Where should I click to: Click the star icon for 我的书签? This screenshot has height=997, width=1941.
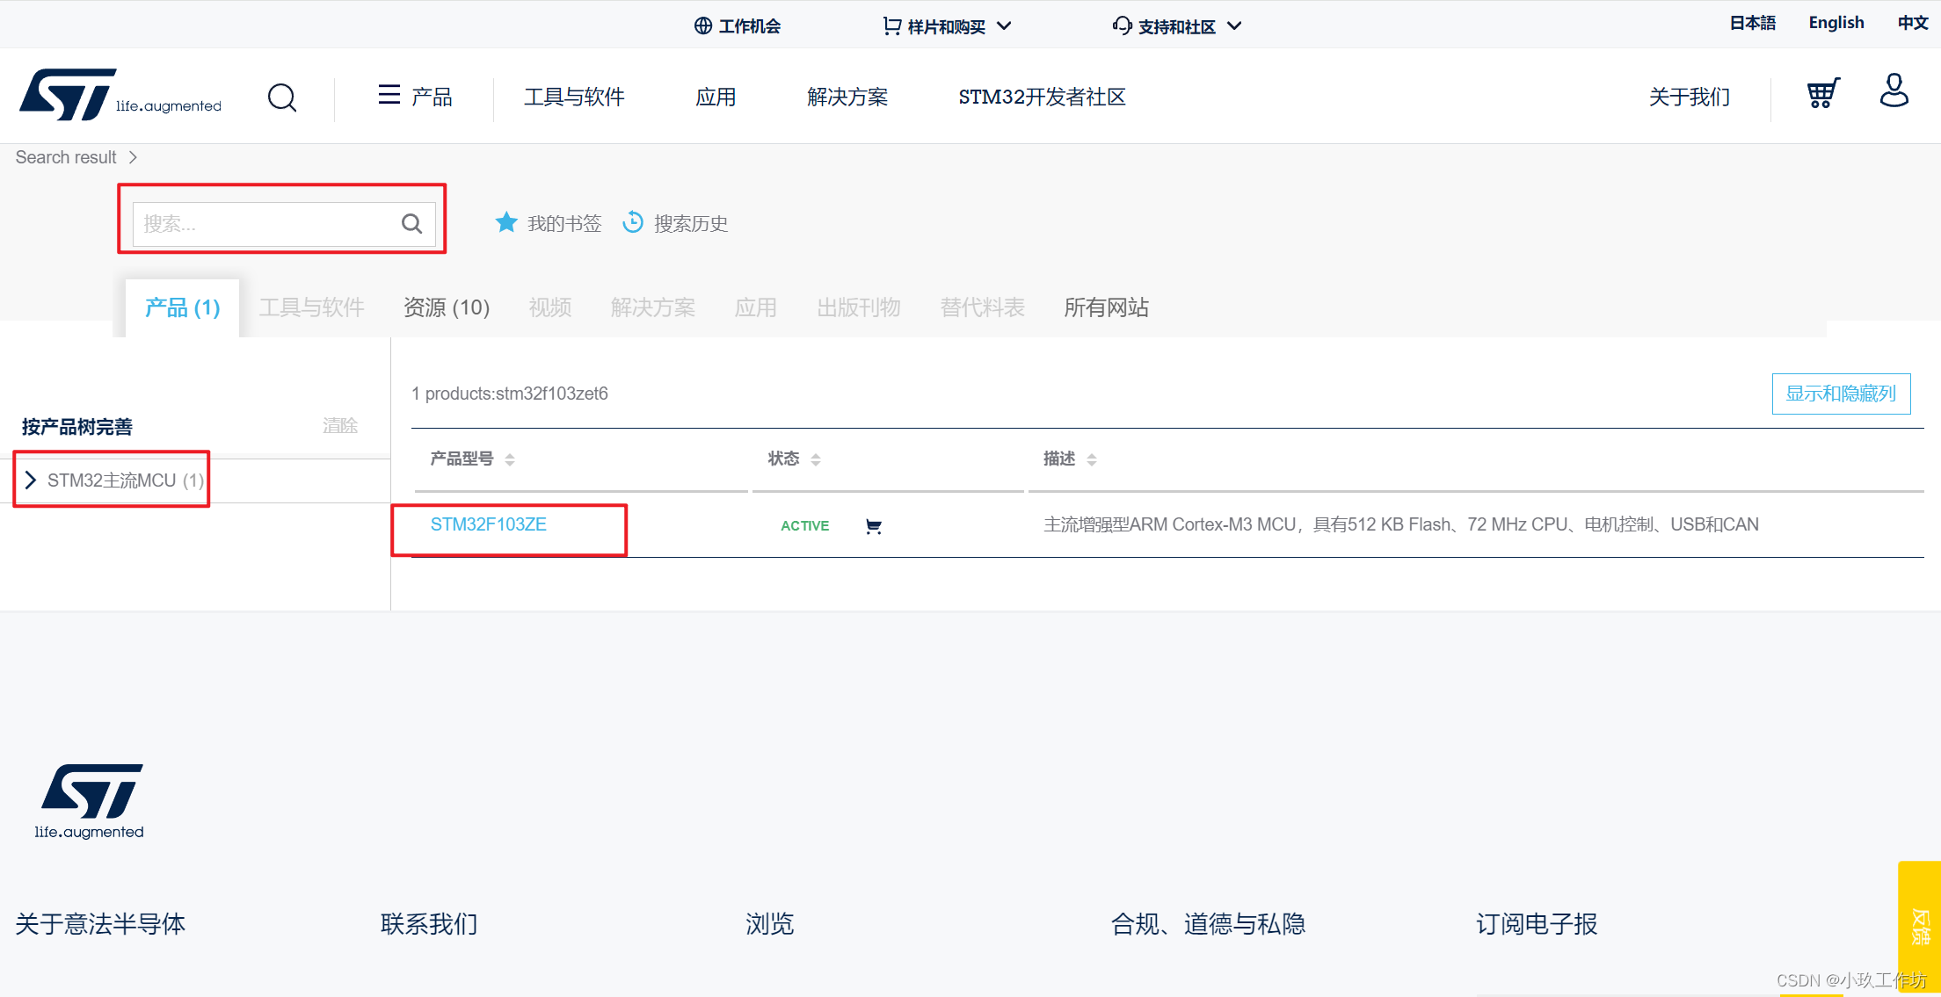pyautogui.click(x=505, y=222)
